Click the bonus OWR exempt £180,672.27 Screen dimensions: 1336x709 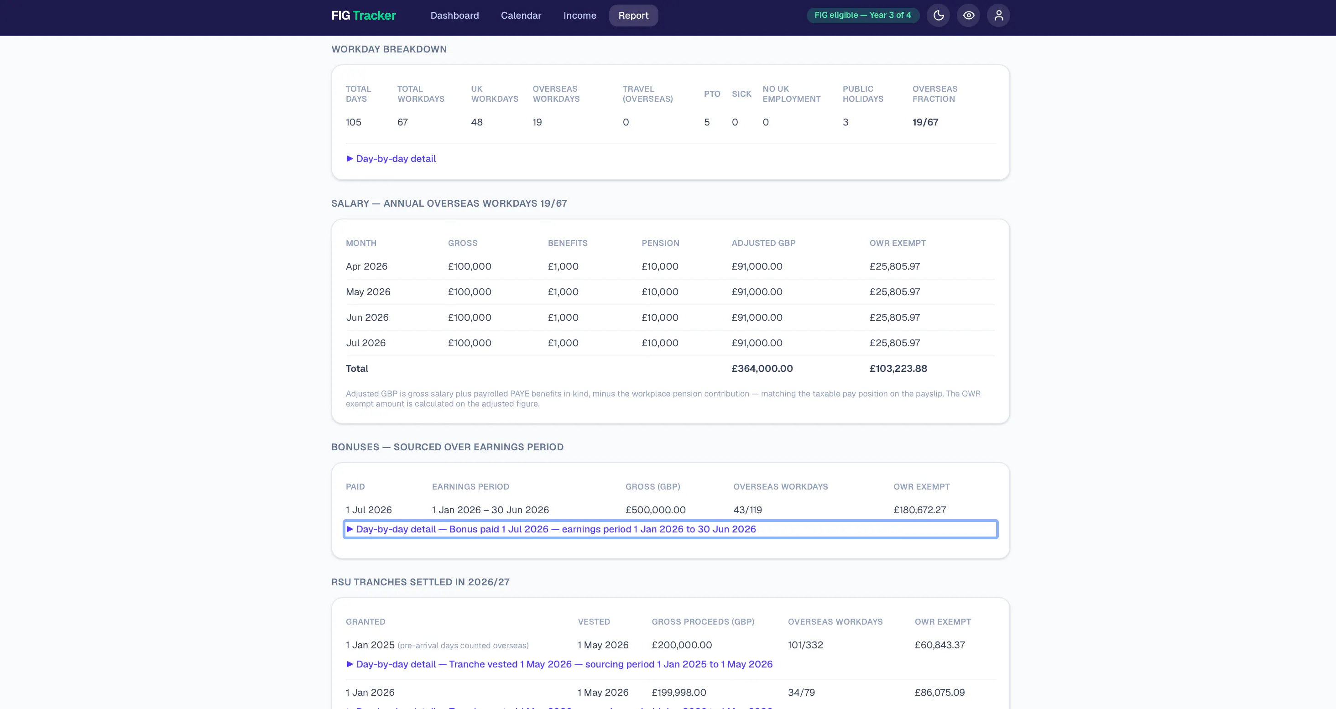(919, 511)
